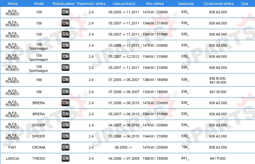Screen dimensions: 255x164
Task: Select the date range 04.2006 -> 07.2009
Action: (124, 158)
